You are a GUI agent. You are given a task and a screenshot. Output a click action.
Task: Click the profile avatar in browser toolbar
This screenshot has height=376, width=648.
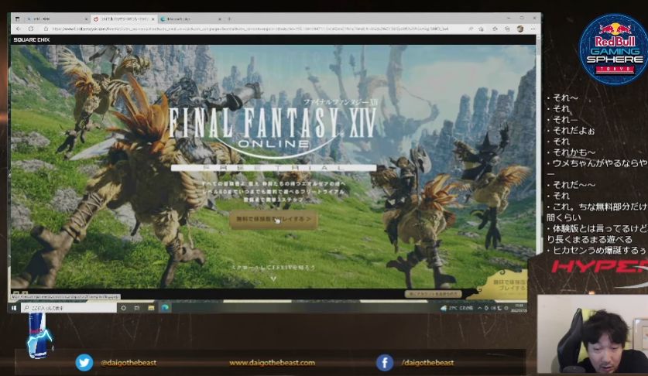tap(520, 29)
